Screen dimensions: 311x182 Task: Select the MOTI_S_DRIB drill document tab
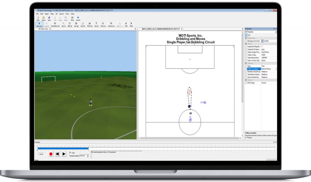[x=161, y=29]
